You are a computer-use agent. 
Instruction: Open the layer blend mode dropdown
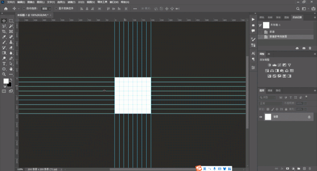[x=271, y=103]
